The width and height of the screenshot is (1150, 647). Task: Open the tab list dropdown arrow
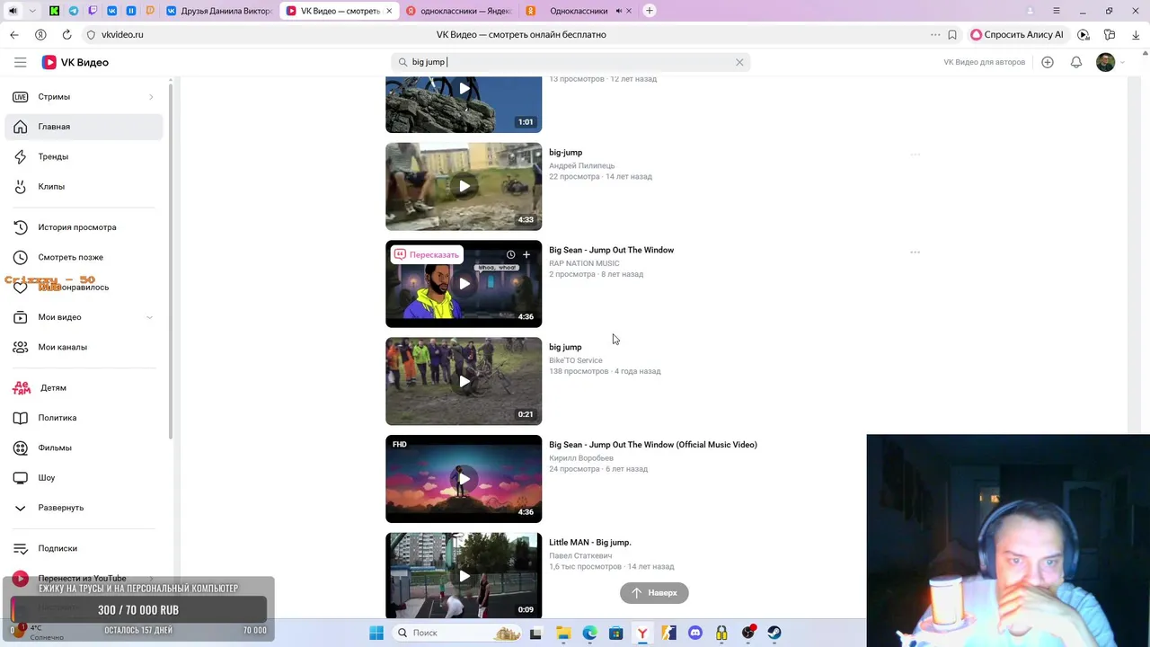(33, 11)
